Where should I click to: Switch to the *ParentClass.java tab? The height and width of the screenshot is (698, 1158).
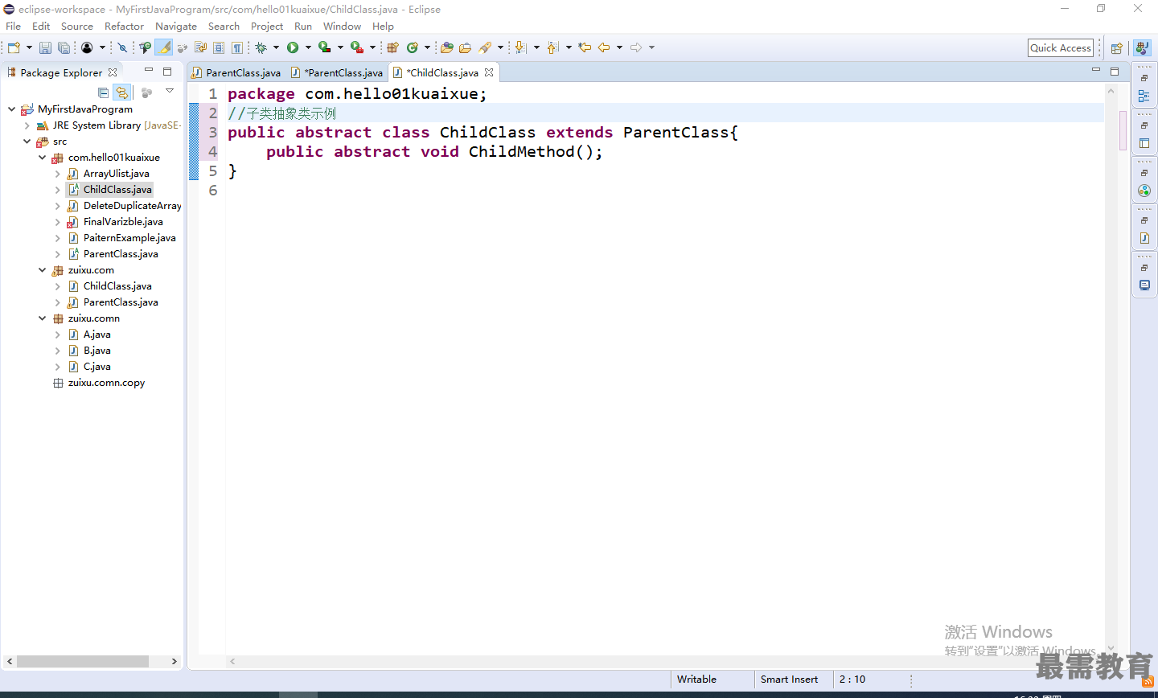pos(337,72)
